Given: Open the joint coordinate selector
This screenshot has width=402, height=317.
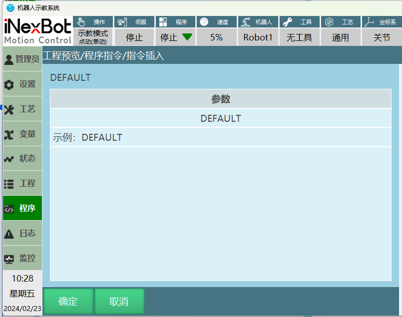Looking at the screenshot, I should [x=382, y=37].
